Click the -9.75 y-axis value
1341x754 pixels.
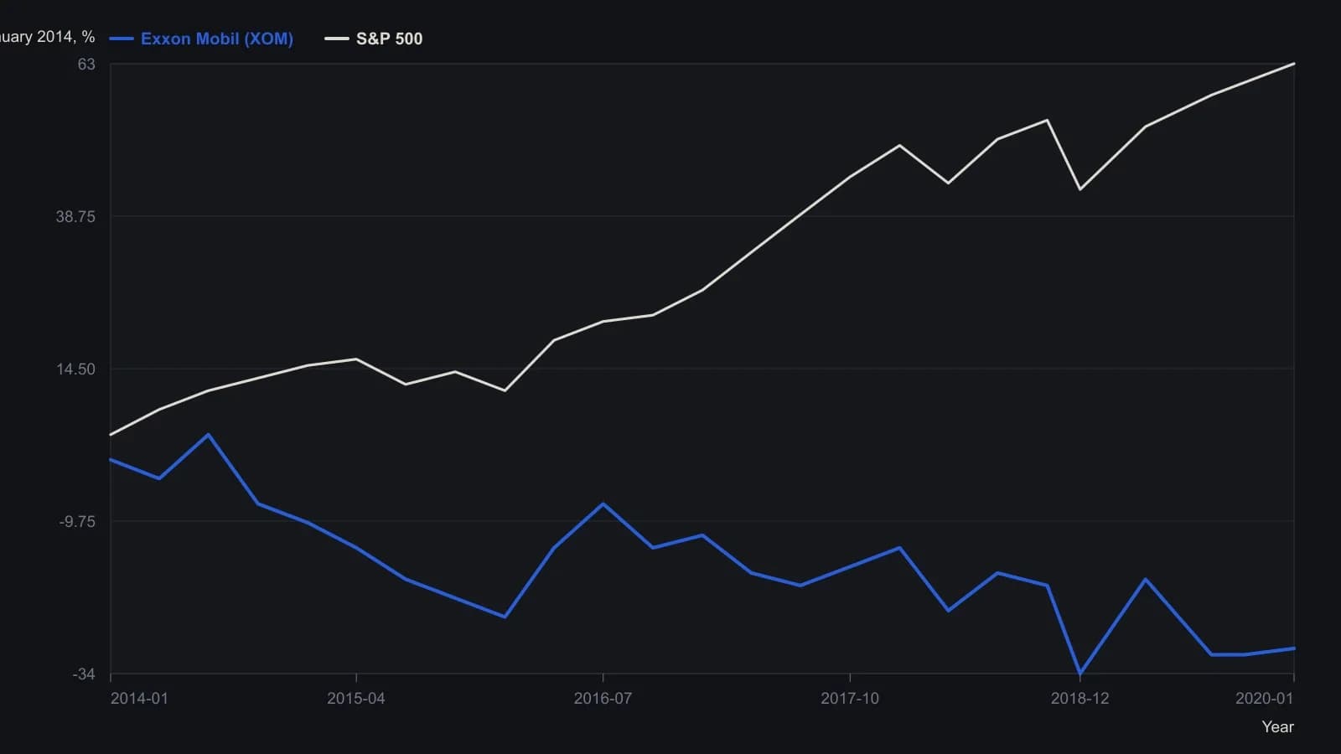pos(77,522)
